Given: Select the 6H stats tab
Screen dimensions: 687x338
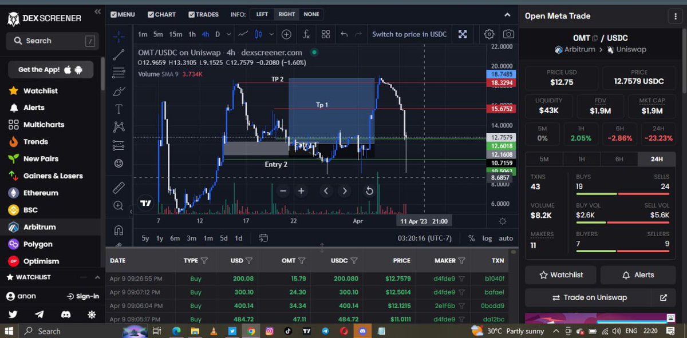Looking at the screenshot, I should (619, 159).
